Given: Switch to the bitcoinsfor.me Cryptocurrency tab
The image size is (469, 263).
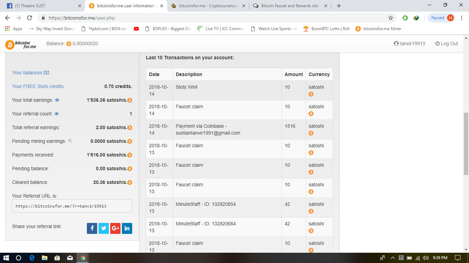Looking at the screenshot, I should [208, 6].
